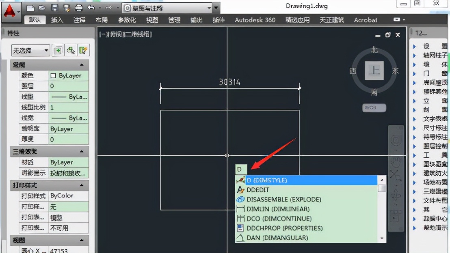This screenshot has height=253, width=450.
Task: Click the DIMLIN linear dimension icon
Action: click(240, 209)
